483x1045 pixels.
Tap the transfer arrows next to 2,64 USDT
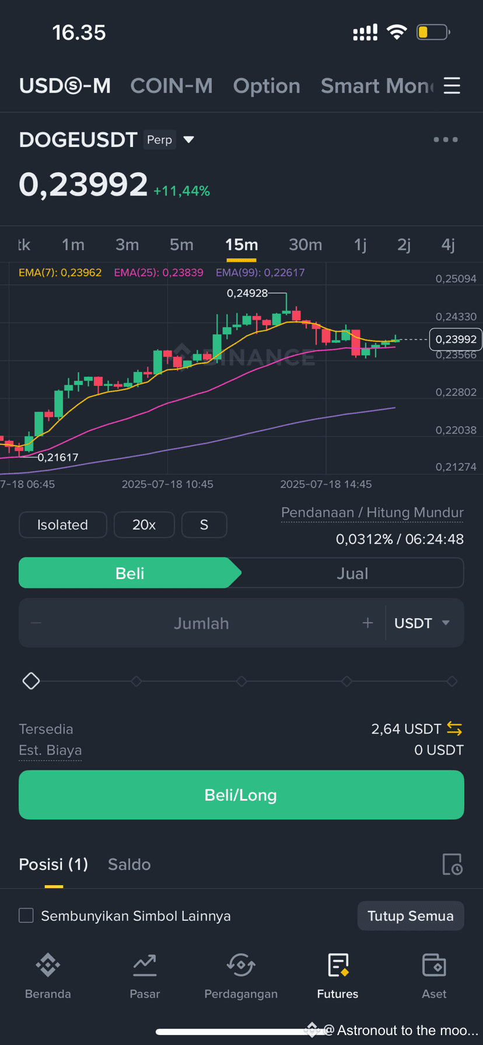point(454,728)
